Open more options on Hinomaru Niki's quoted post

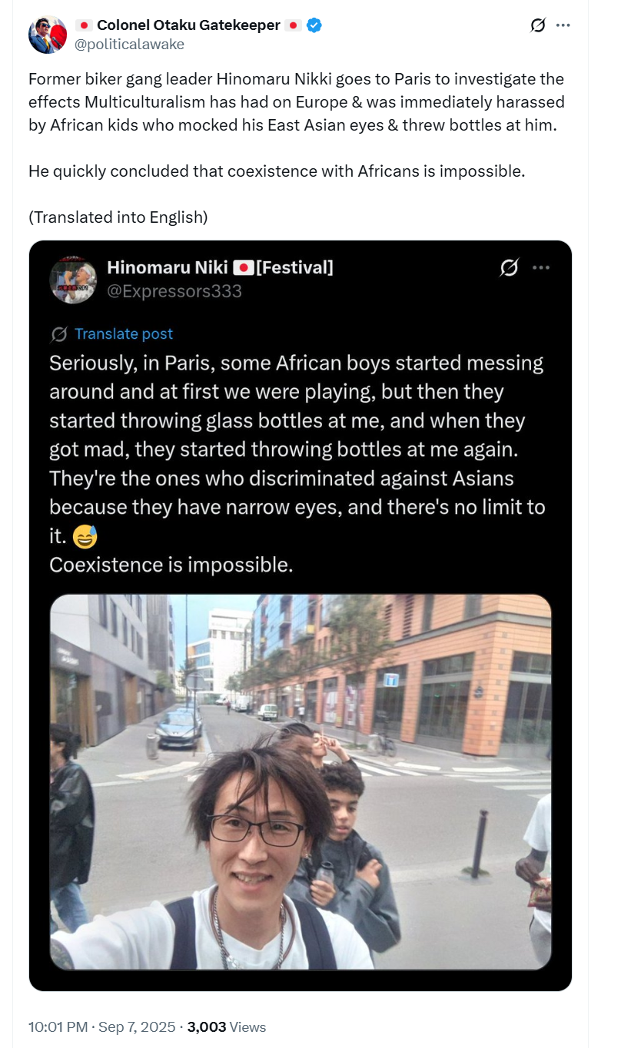pos(541,267)
